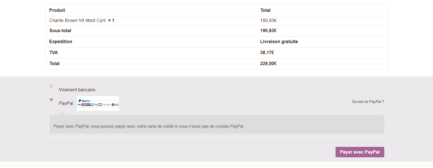Click the Charlie Brown V4 #test Cyril product
This screenshot has width=433, height=168.
pyautogui.click(x=77, y=21)
